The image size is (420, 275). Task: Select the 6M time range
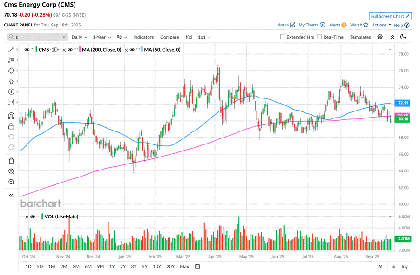click(88, 266)
